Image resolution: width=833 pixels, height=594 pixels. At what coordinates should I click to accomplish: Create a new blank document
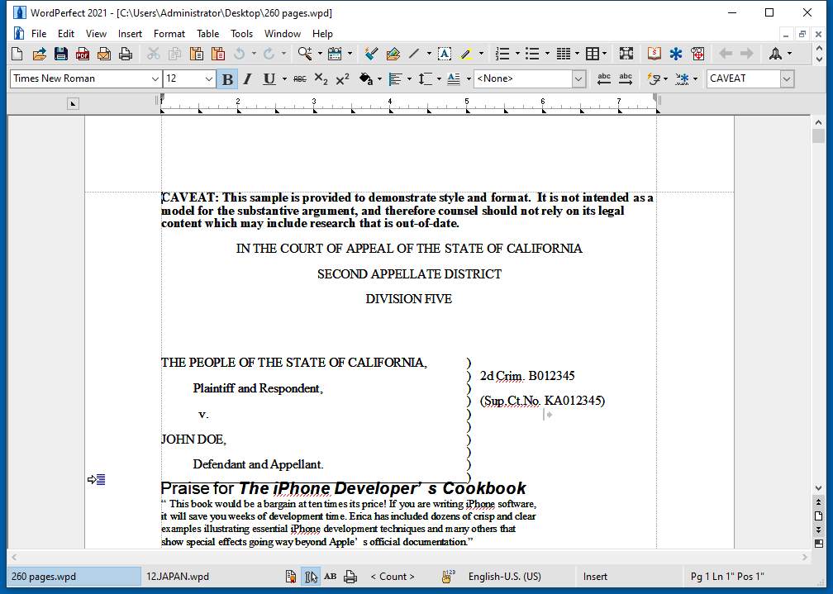coord(17,54)
